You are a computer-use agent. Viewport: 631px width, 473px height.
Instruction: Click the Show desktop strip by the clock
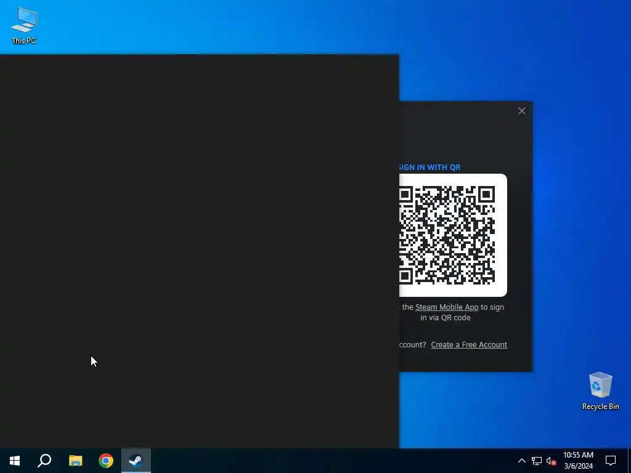point(629,461)
